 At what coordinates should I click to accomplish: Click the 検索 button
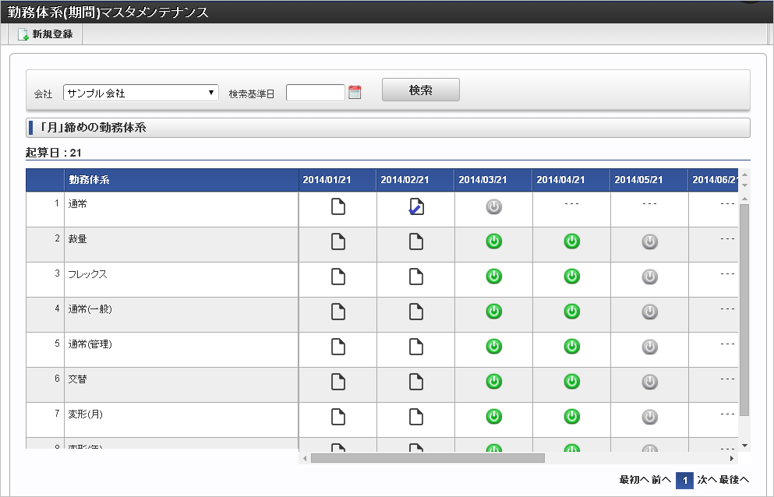point(421,90)
